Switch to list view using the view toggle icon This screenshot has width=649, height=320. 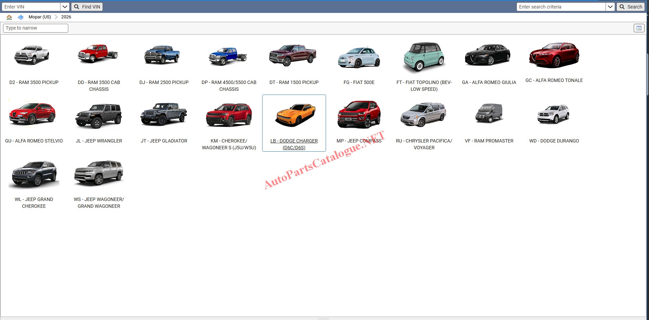[639, 28]
